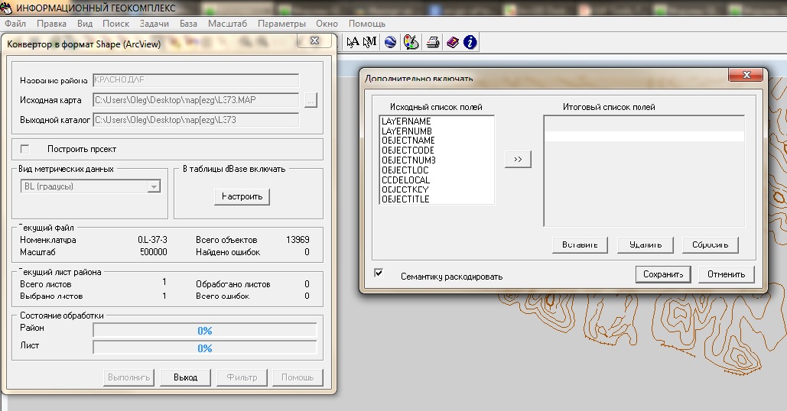Viewport: 787px width, 411px height.
Task: Click the Исходная карта path field
Action: [196, 100]
